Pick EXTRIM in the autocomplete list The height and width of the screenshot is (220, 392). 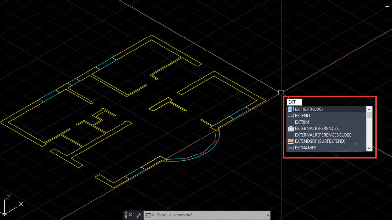tap(327, 122)
